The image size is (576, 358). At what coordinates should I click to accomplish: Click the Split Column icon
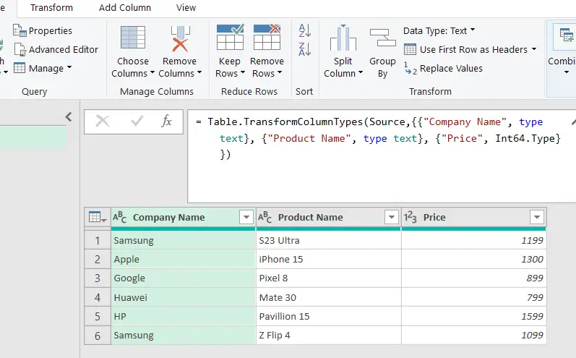coord(343,38)
